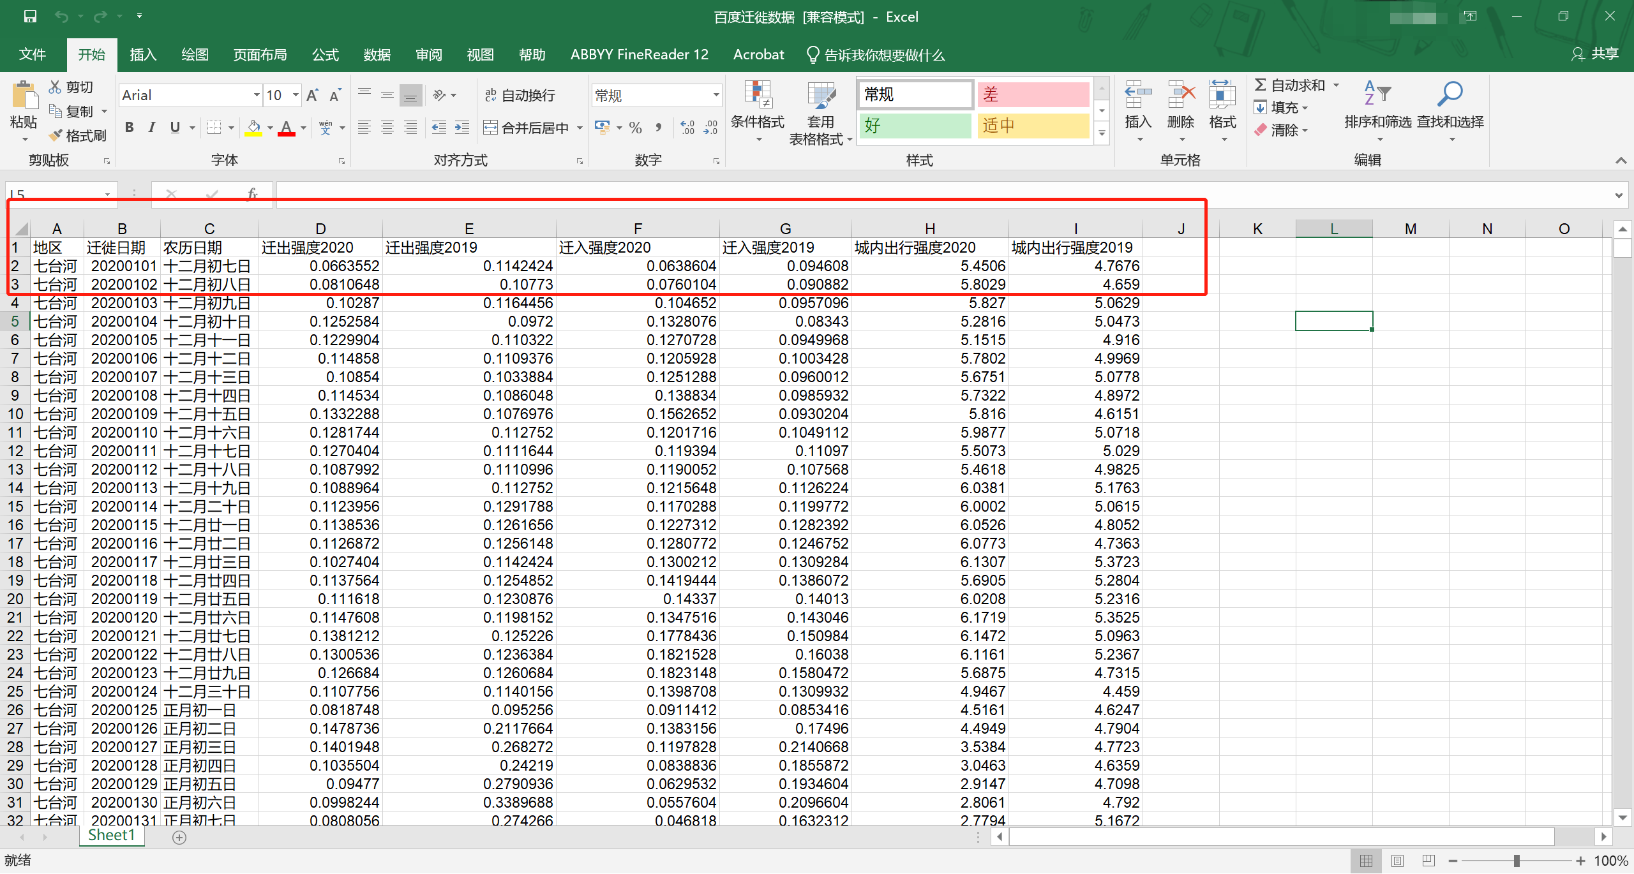Click the Save disk icon
The height and width of the screenshot is (874, 1634).
(30, 17)
